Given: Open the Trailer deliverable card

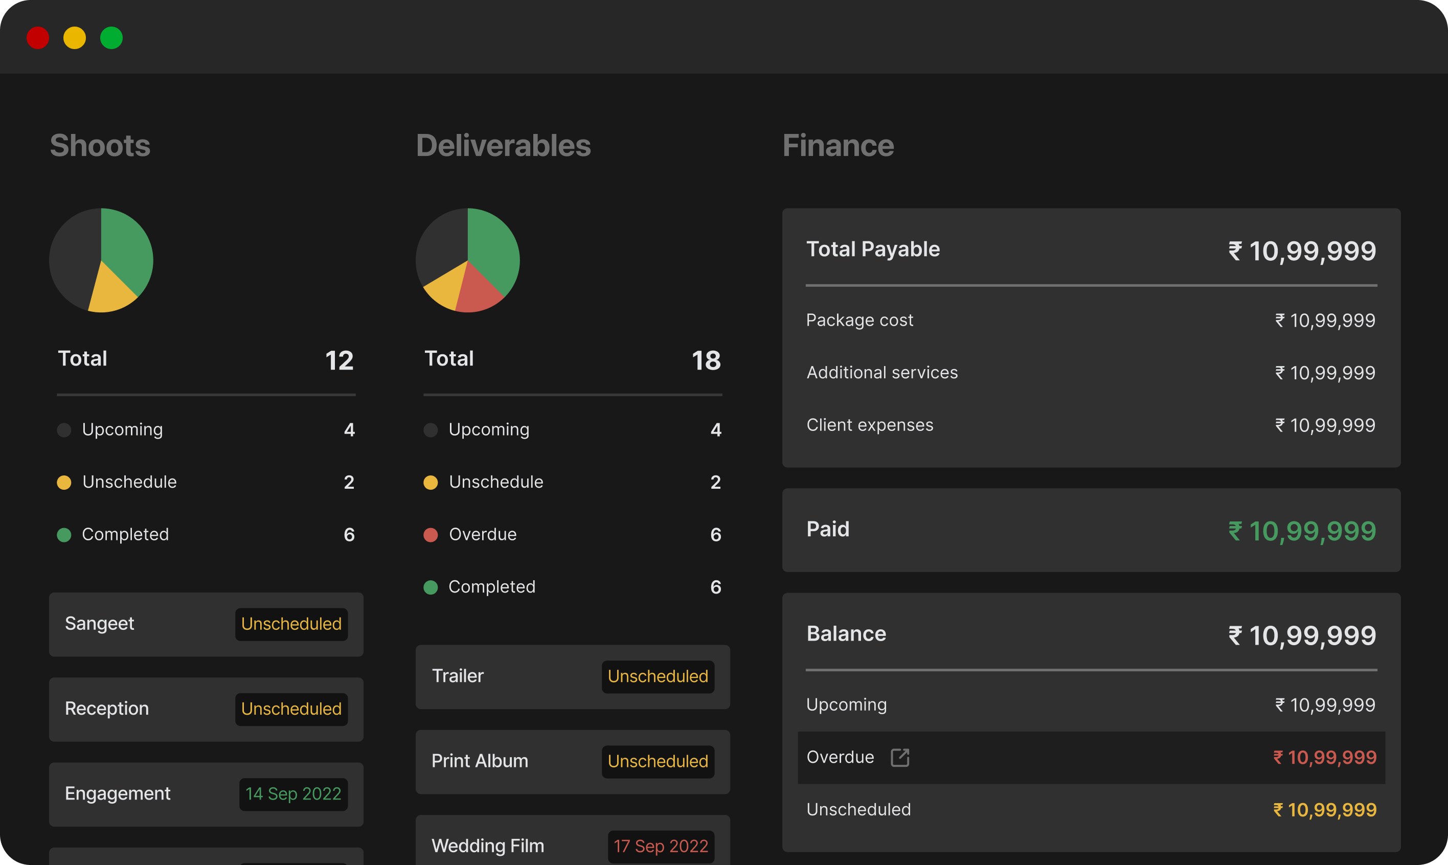Looking at the screenshot, I should pos(573,677).
